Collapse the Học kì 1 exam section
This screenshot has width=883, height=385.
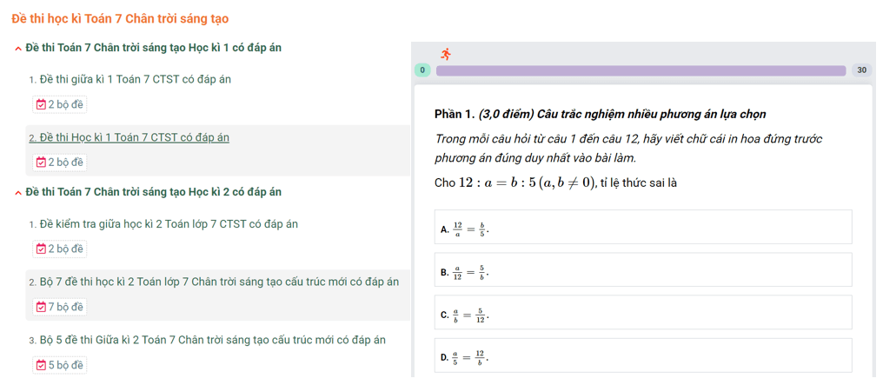tap(18, 49)
